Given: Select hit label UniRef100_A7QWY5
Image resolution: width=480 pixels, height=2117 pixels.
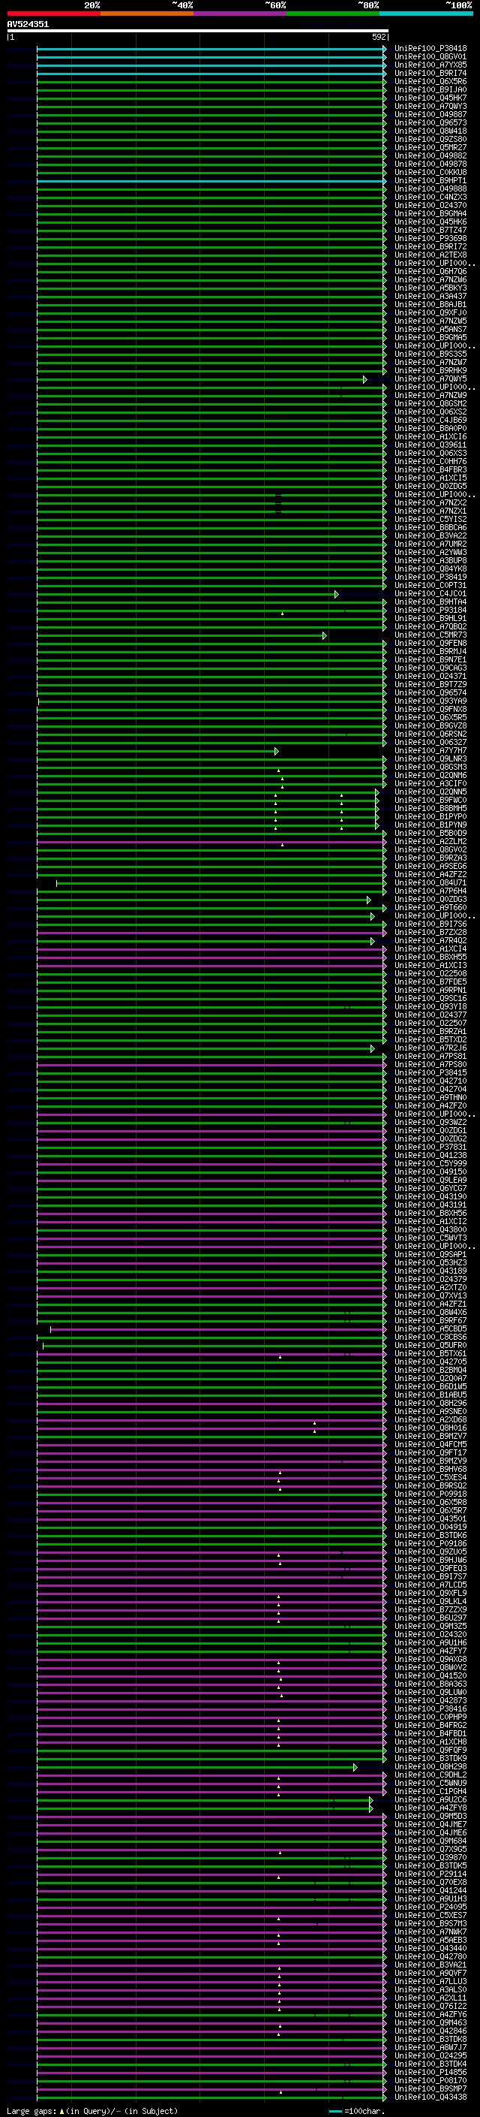Looking at the screenshot, I should 430,378.
